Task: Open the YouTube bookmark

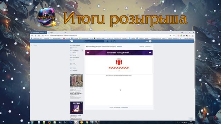Action: coord(67,38)
